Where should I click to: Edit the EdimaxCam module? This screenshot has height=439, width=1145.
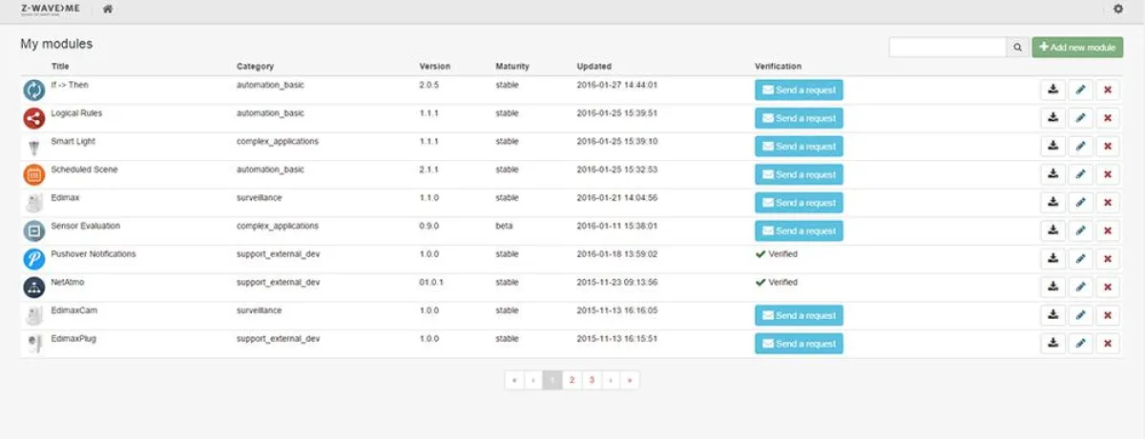click(1080, 315)
